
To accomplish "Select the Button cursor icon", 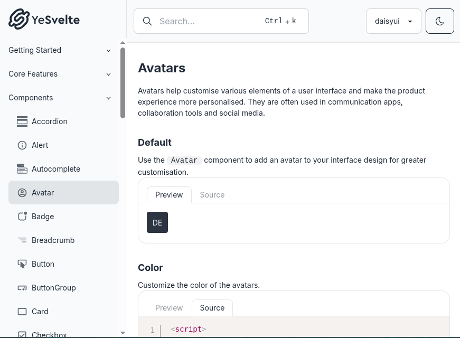I will click(22, 264).
